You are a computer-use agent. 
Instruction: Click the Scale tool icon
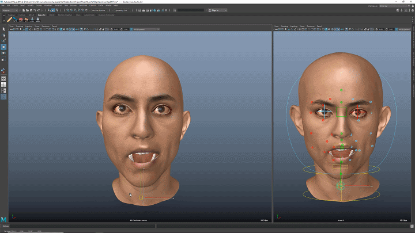[x=3, y=60]
